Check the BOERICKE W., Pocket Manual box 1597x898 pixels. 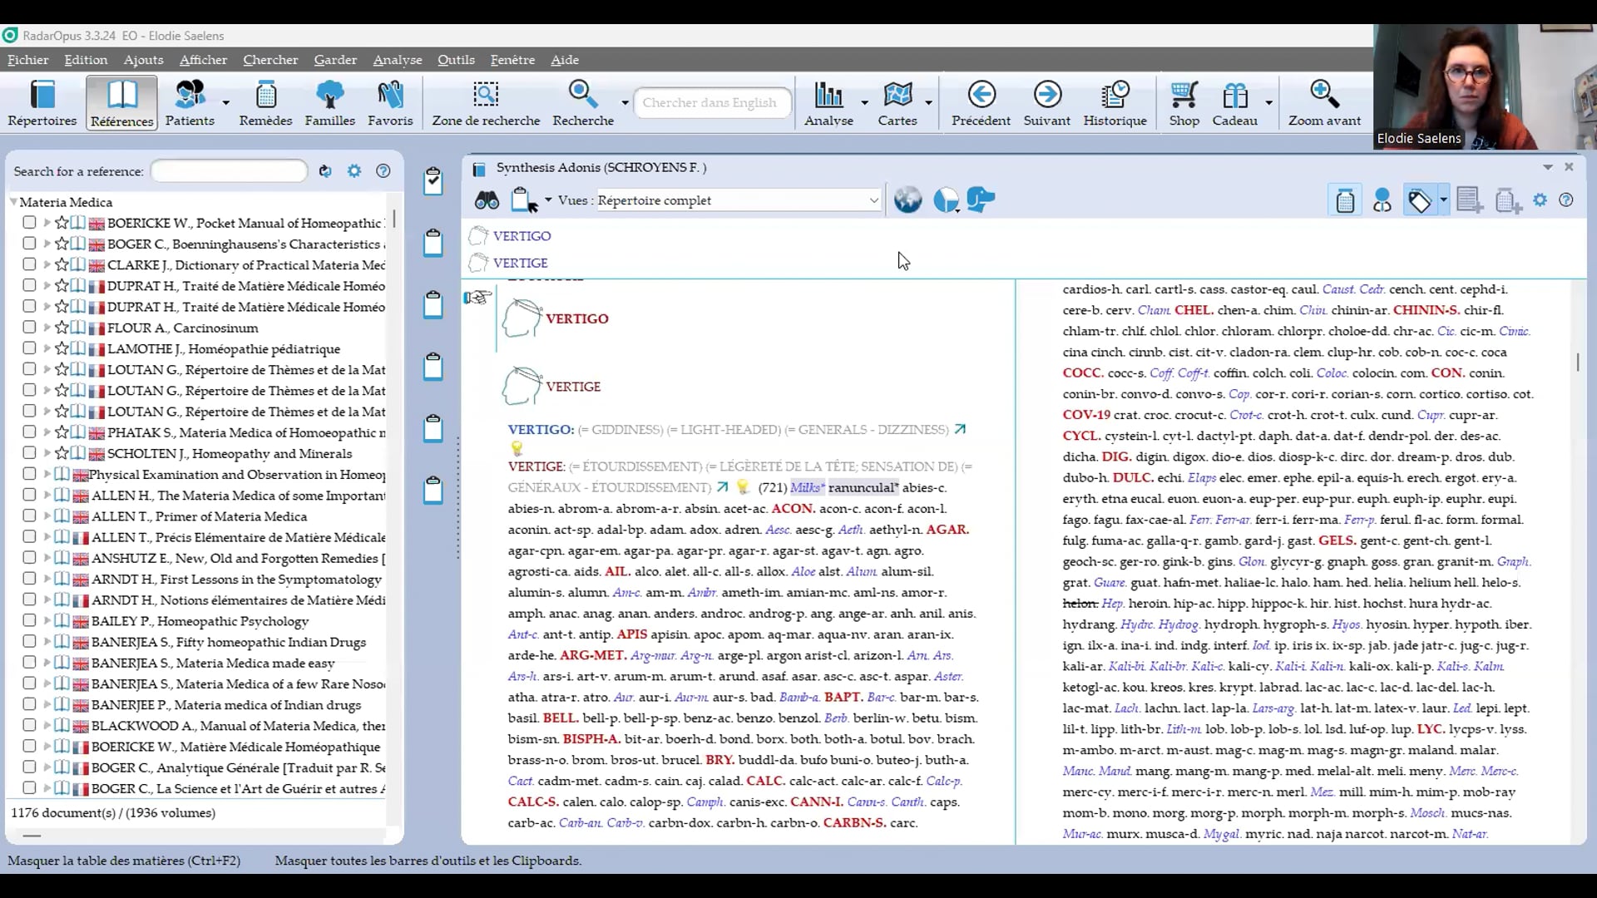coord(29,223)
